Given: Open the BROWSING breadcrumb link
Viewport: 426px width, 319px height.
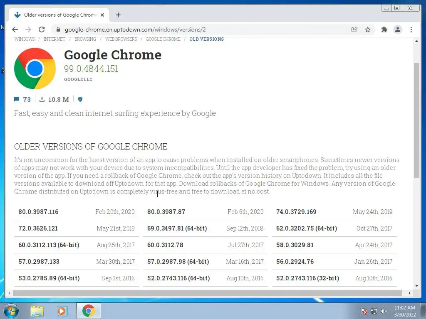Looking at the screenshot, I should click(85, 39).
